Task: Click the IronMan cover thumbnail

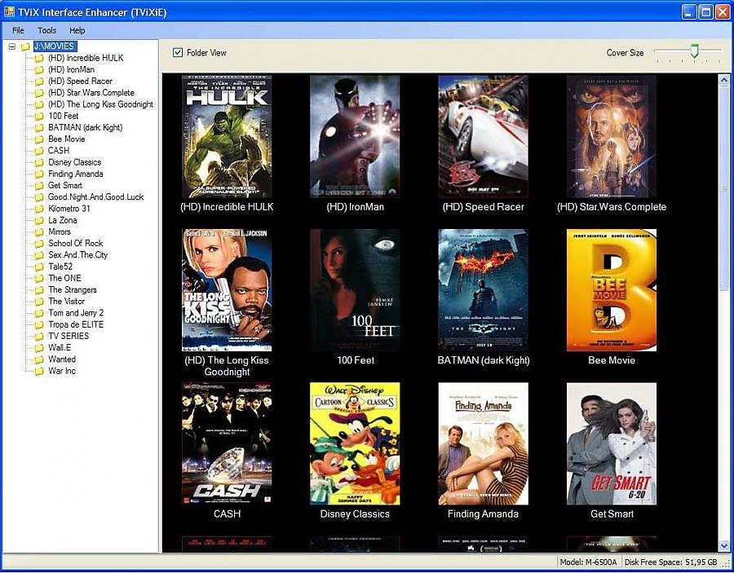Action: [x=355, y=137]
